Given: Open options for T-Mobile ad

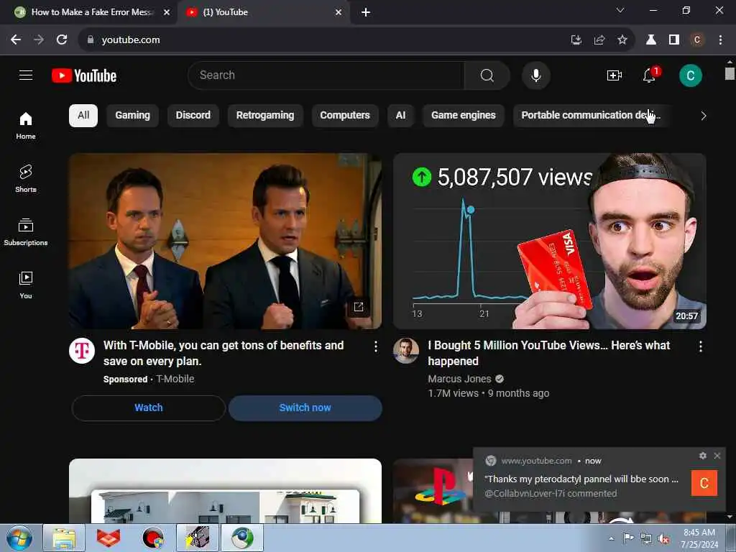Looking at the screenshot, I should [375, 346].
